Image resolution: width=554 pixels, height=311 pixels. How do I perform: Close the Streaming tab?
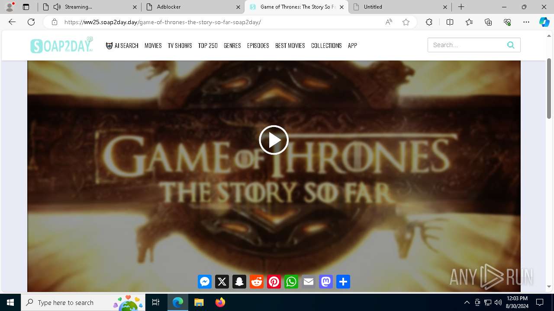point(135,7)
